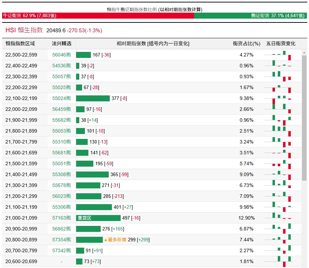
Task: Click the 重货区 label on the green bar
Action: (x=85, y=218)
